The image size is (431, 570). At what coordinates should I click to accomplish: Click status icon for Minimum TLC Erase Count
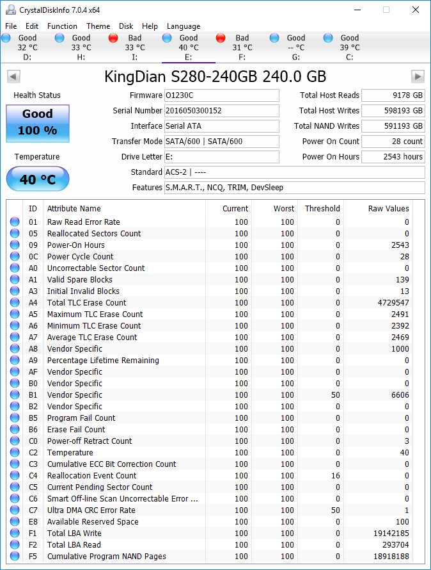pyautogui.click(x=15, y=326)
